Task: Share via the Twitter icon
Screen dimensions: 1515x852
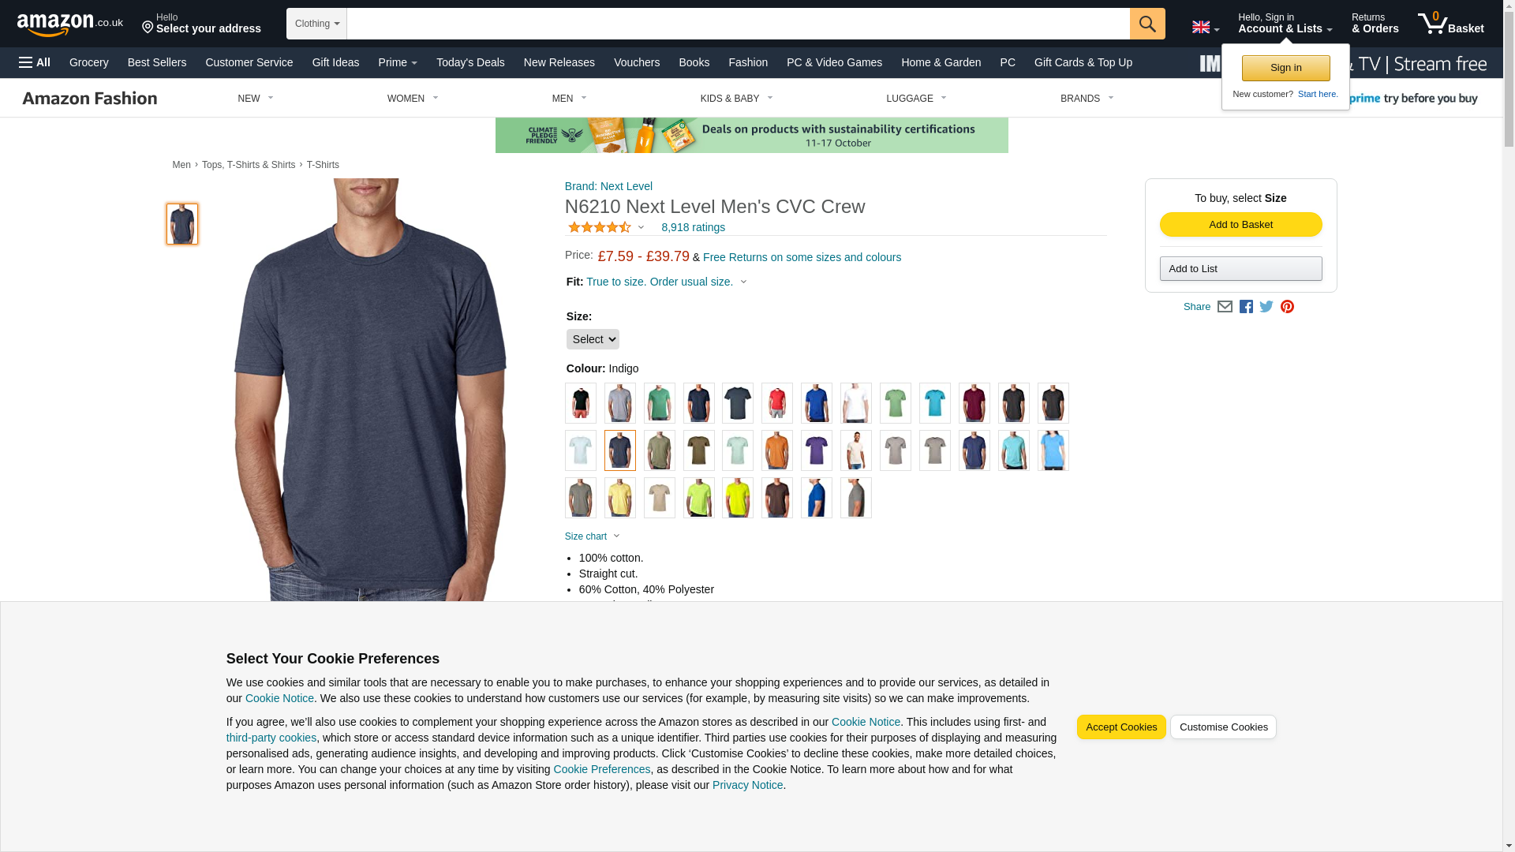Action: click(x=1266, y=307)
